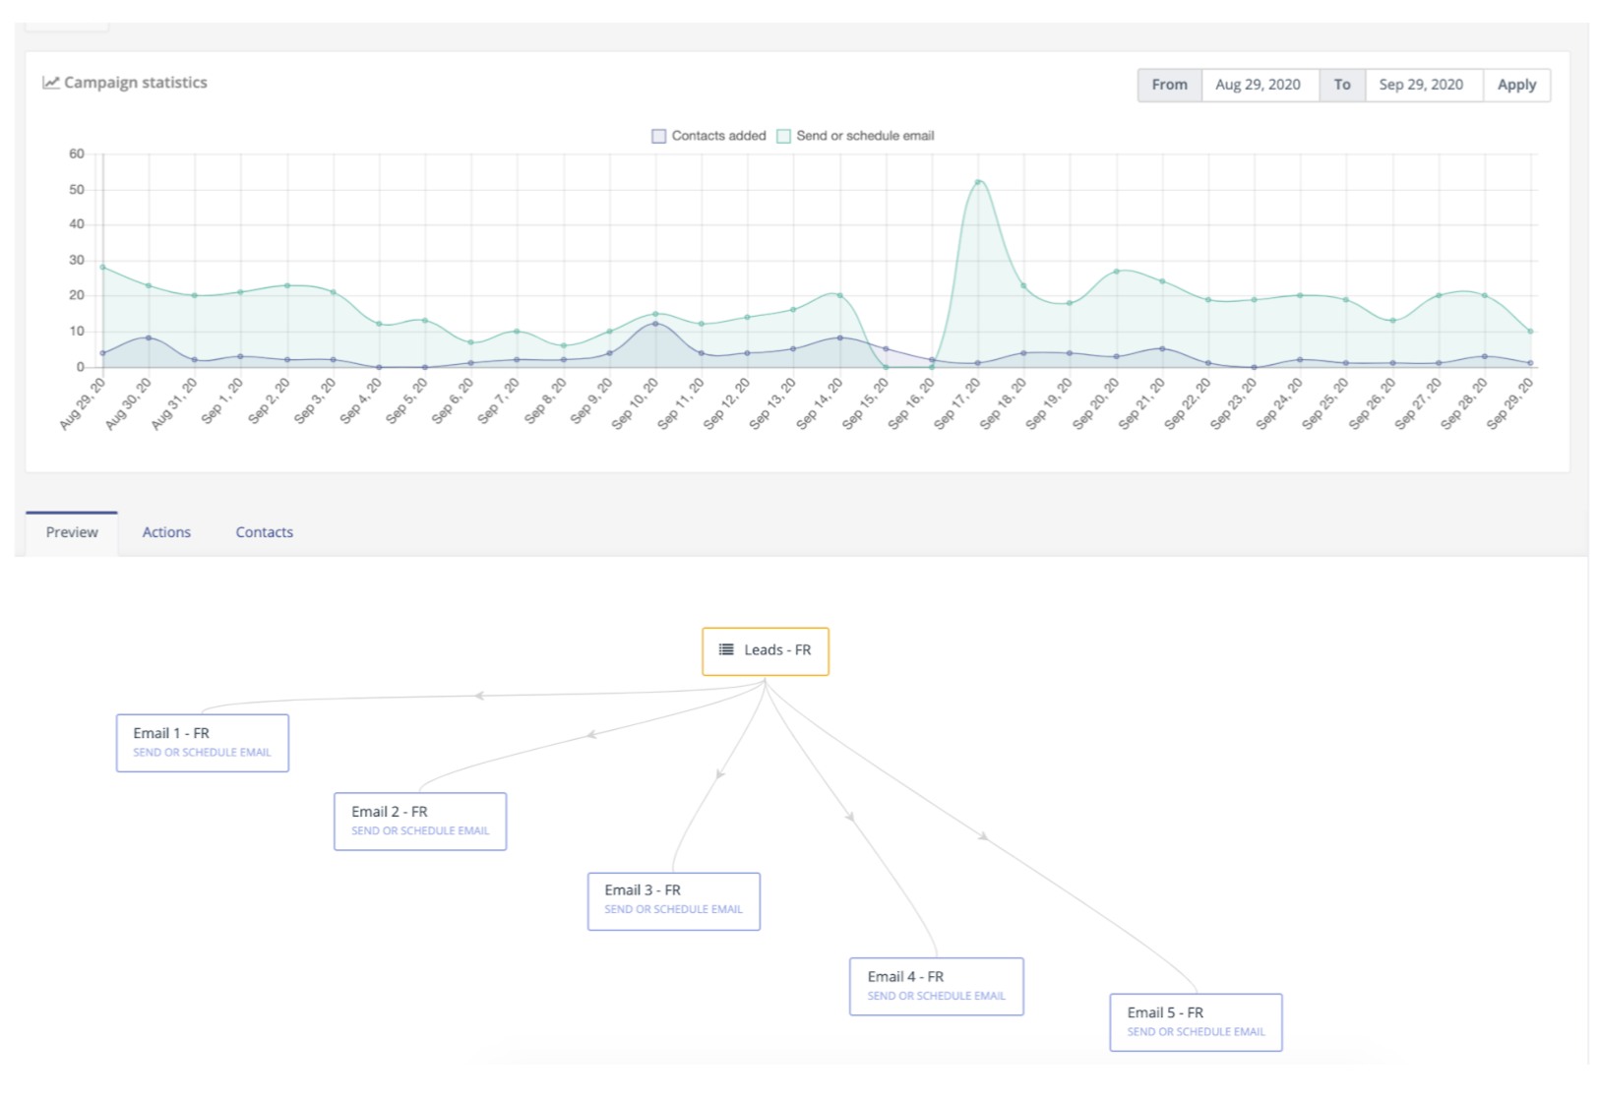Click the Send or schedule email legend label

pyautogui.click(x=866, y=136)
